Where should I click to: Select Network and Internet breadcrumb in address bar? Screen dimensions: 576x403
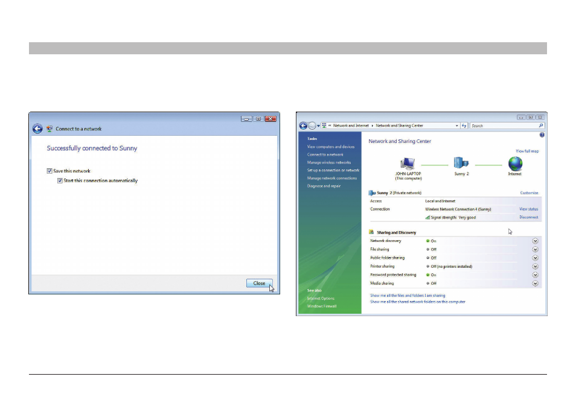tap(351, 125)
